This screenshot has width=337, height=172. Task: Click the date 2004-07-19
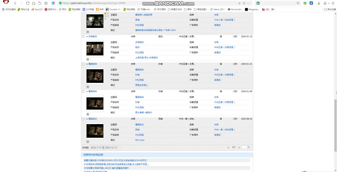click(x=246, y=37)
